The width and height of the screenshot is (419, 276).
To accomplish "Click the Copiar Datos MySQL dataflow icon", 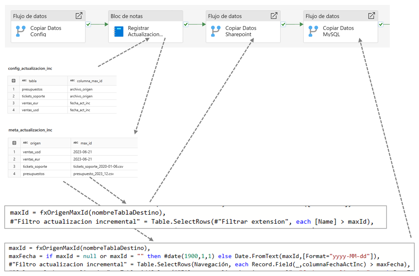I will (313, 31).
